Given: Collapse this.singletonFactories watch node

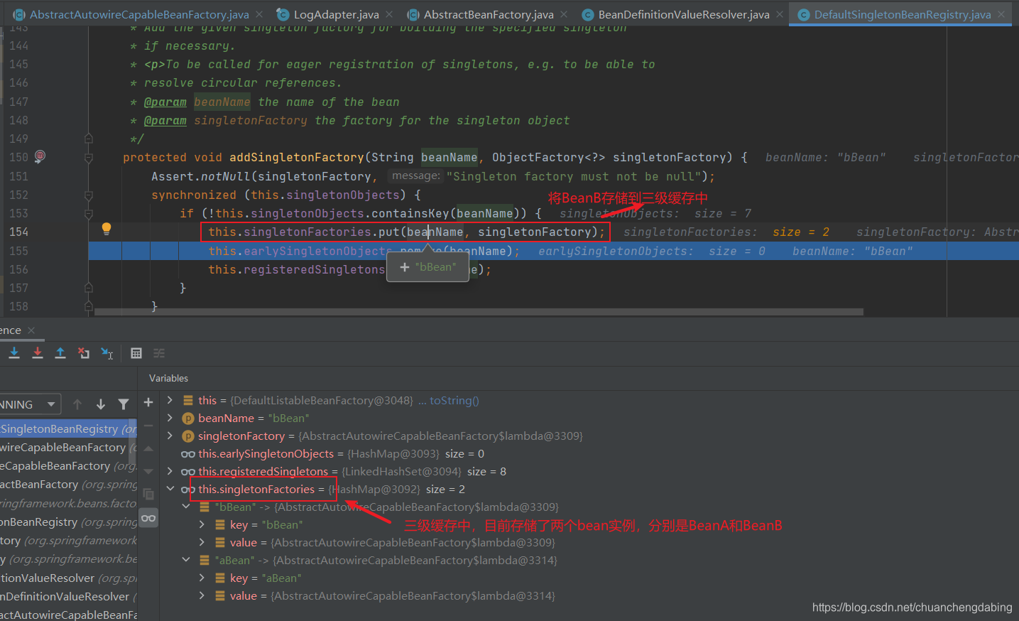Looking at the screenshot, I should coord(170,489).
